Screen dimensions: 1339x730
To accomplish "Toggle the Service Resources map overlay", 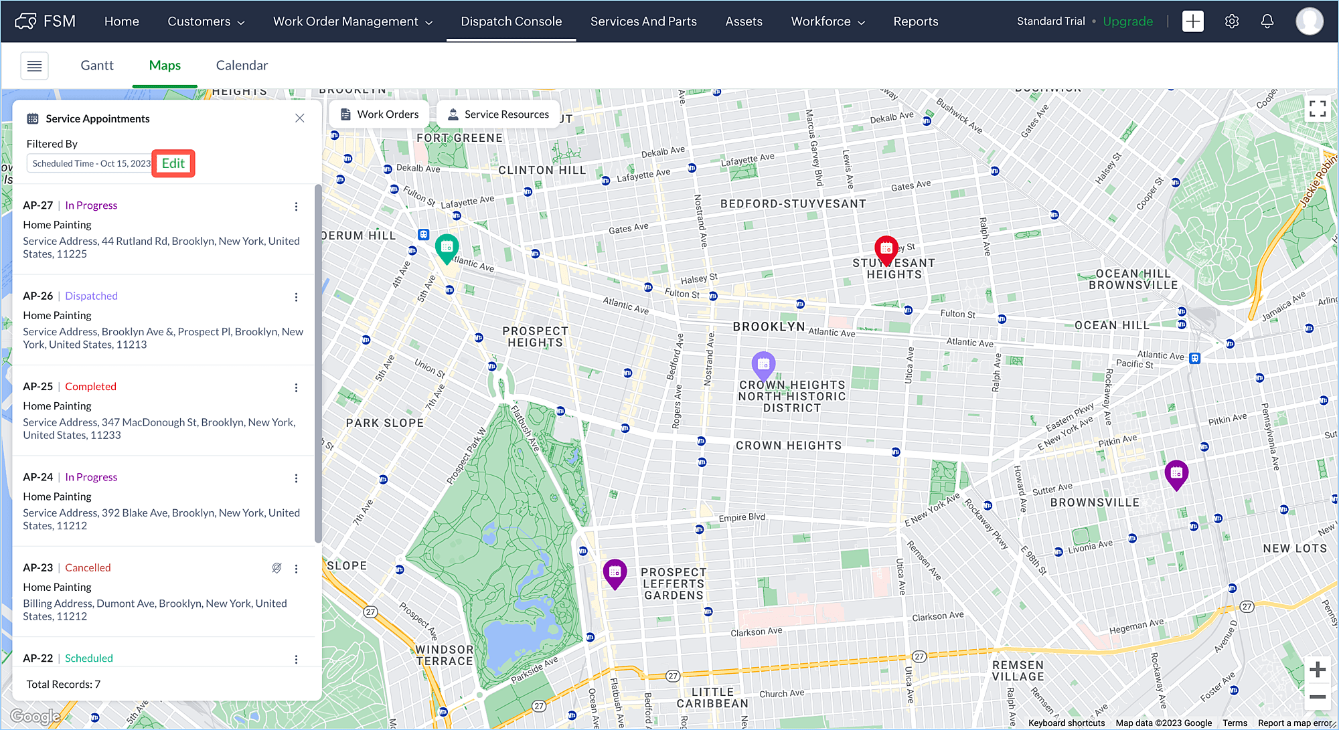I will [x=498, y=114].
